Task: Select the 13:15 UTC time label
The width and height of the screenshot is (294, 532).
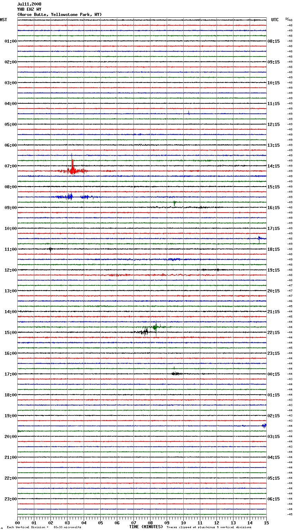Action: pos(274,145)
